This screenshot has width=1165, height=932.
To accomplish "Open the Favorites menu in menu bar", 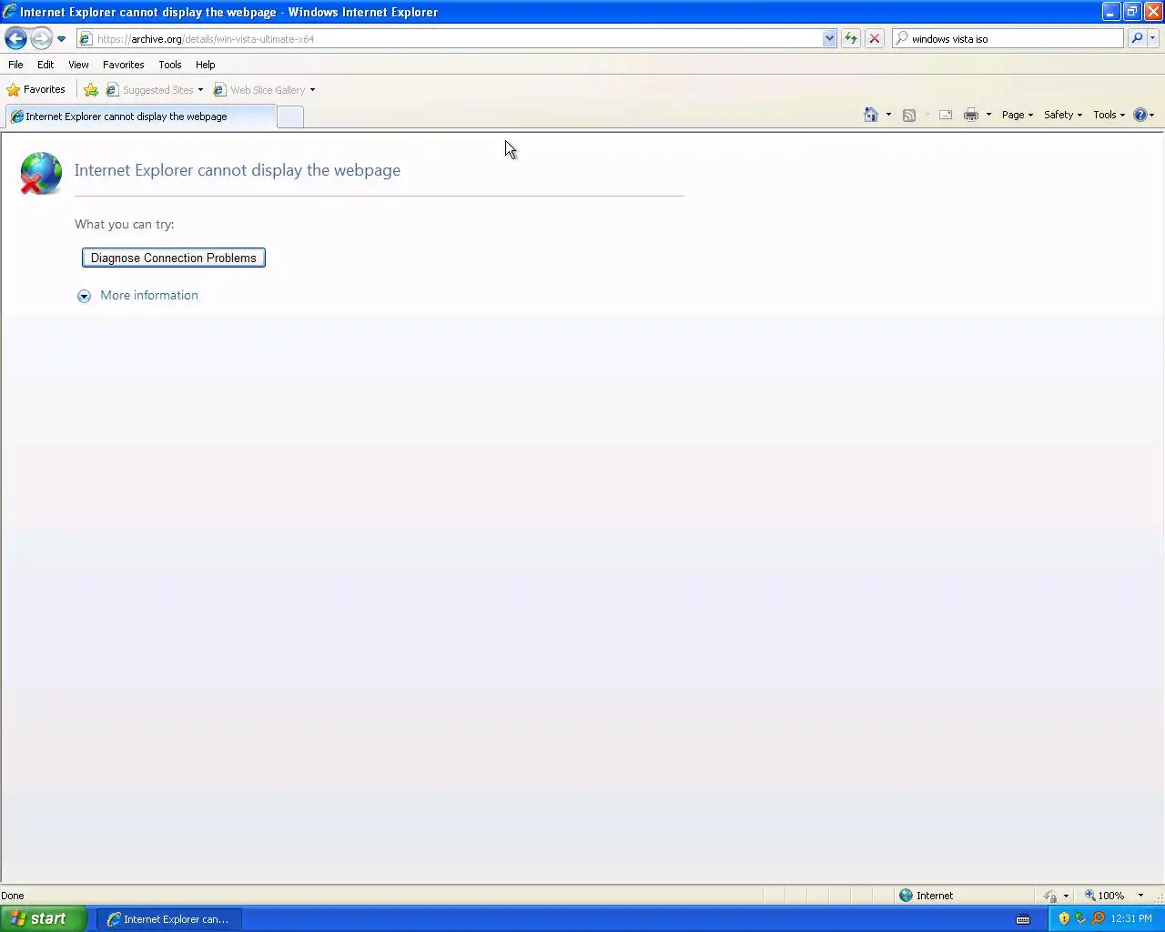I will click(123, 65).
